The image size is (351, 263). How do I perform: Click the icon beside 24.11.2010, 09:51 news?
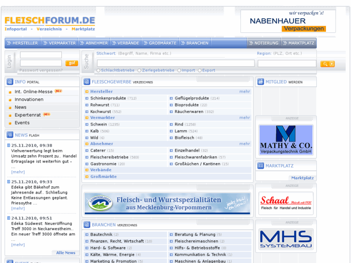tap(9, 218)
